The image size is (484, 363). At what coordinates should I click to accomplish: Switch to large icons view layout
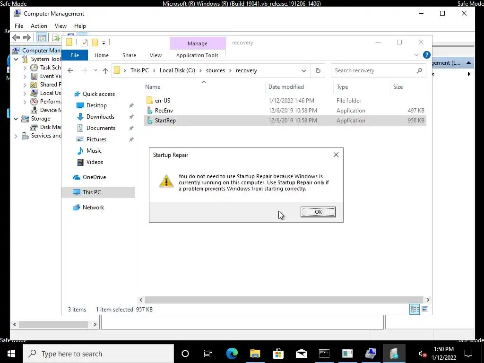pyautogui.click(x=425, y=309)
